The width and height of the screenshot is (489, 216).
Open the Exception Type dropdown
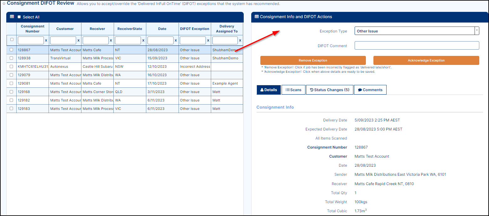coord(417,31)
